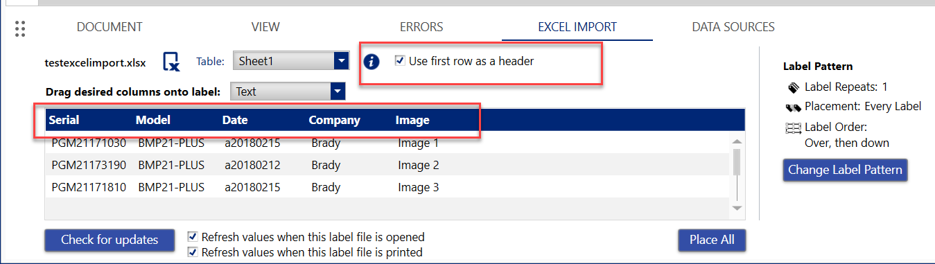The image size is (935, 264).
Task: Switch to the DATA SOURCES tab
Action: point(733,27)
